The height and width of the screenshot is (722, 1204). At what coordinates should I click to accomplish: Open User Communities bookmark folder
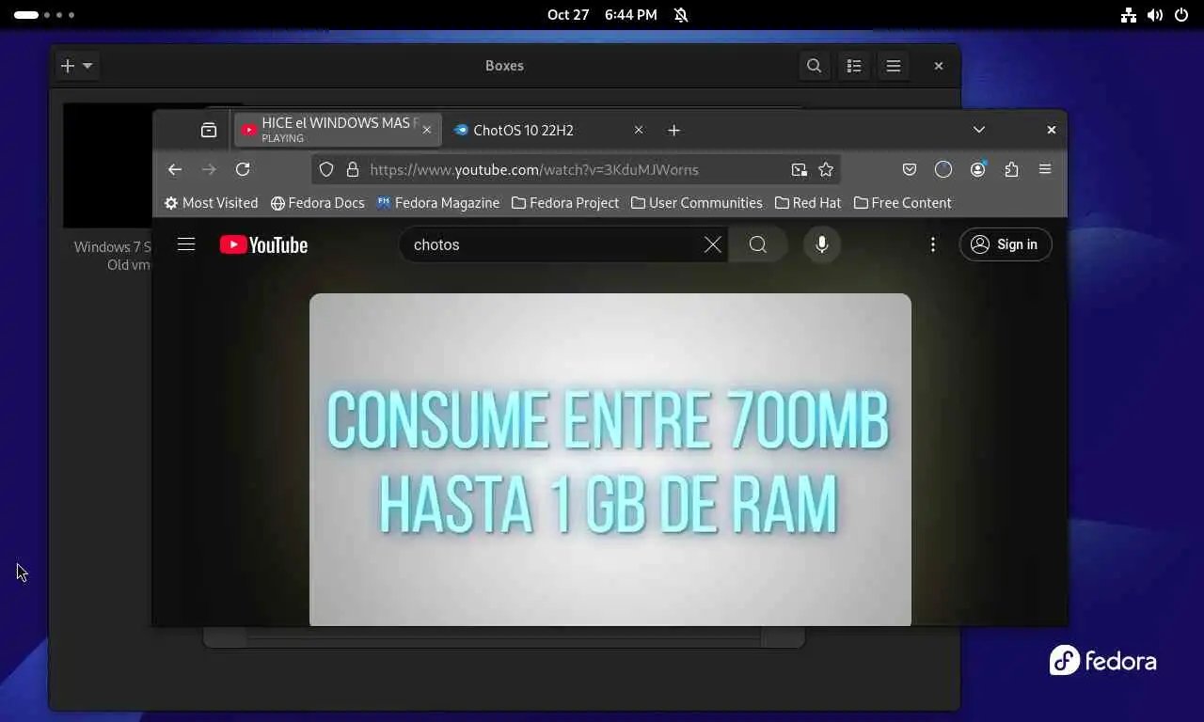point(696,203)
